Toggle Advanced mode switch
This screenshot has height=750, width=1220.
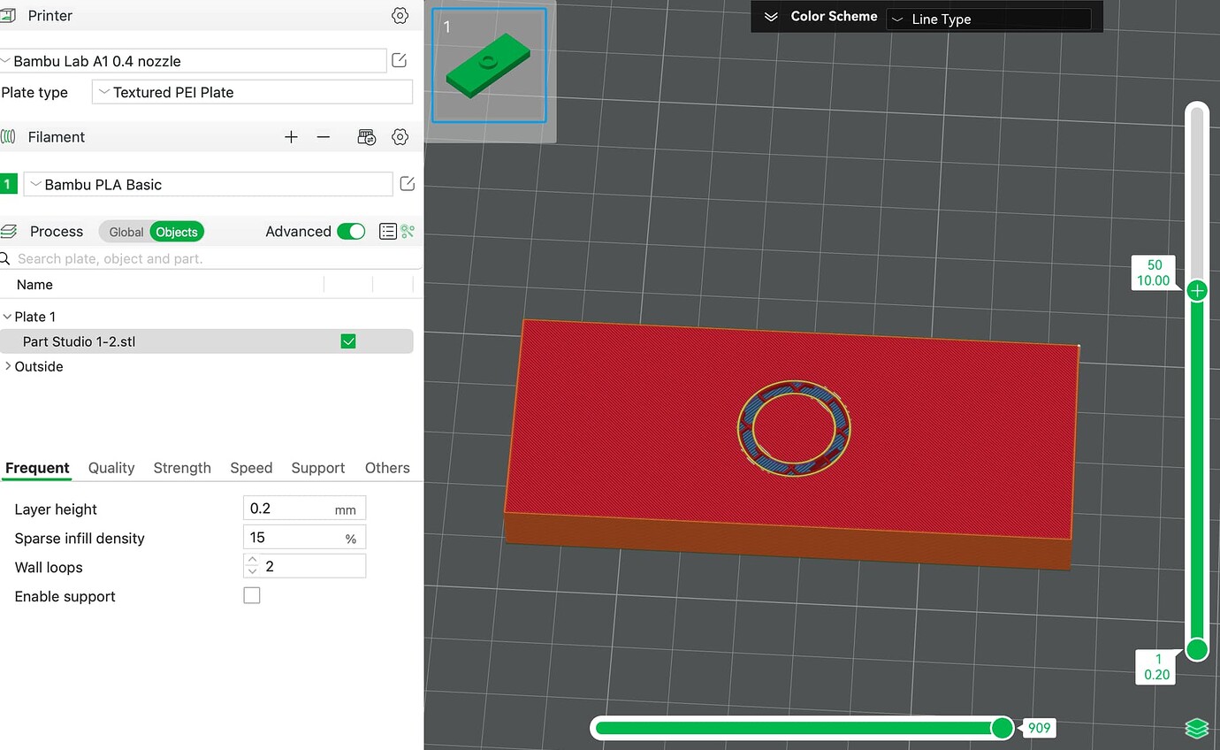[351, 232]
